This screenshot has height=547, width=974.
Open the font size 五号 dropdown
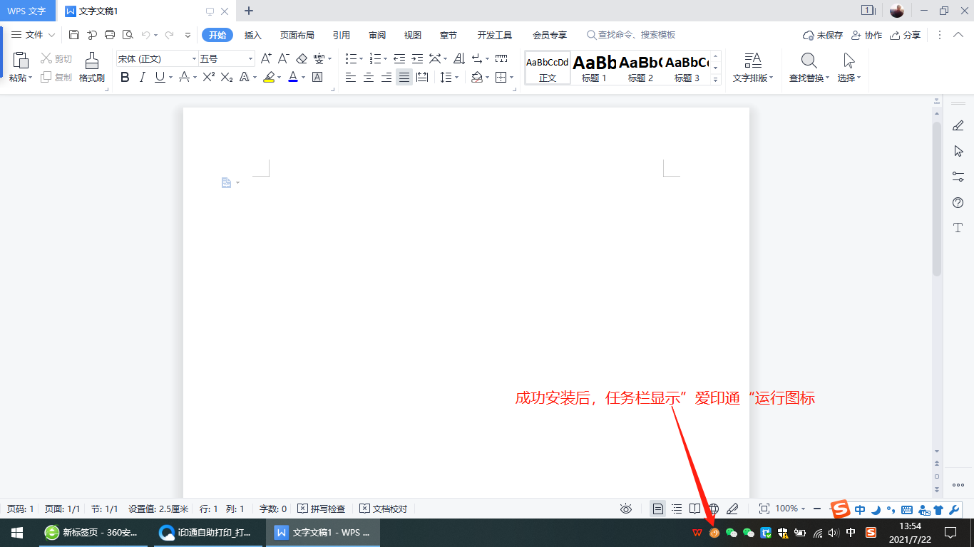pos(227,58)
